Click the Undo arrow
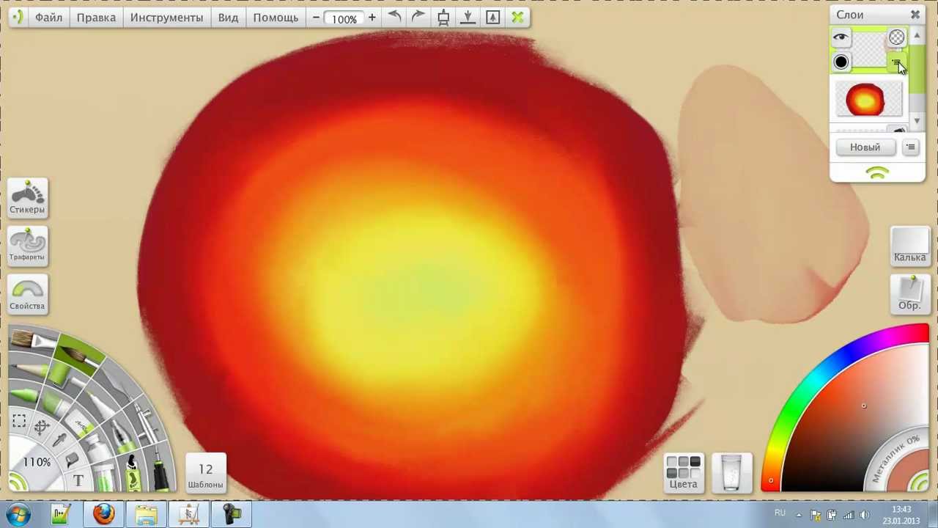The width and height of the screenshot is (938, 528). (394, 16)
